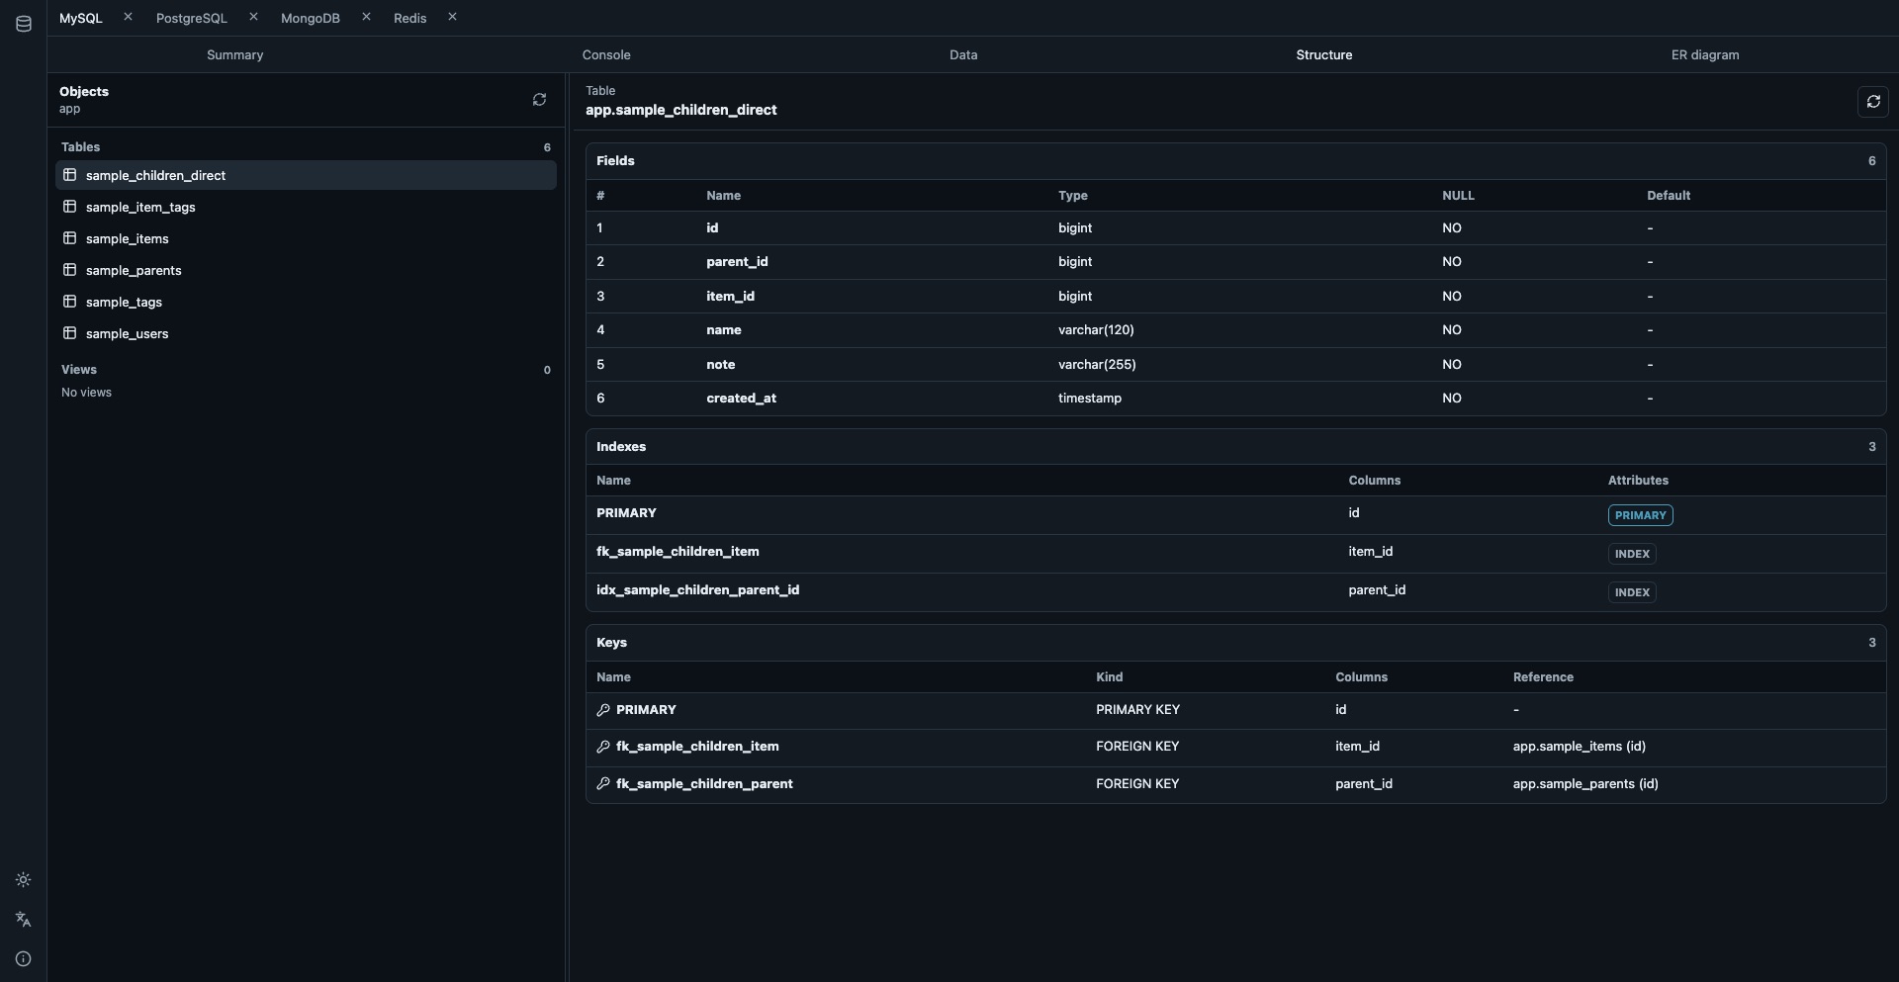Click the Views section header
The image size is (1899, 982).
coord(79,370)
